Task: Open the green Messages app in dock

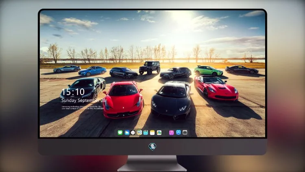Action: 120,132
